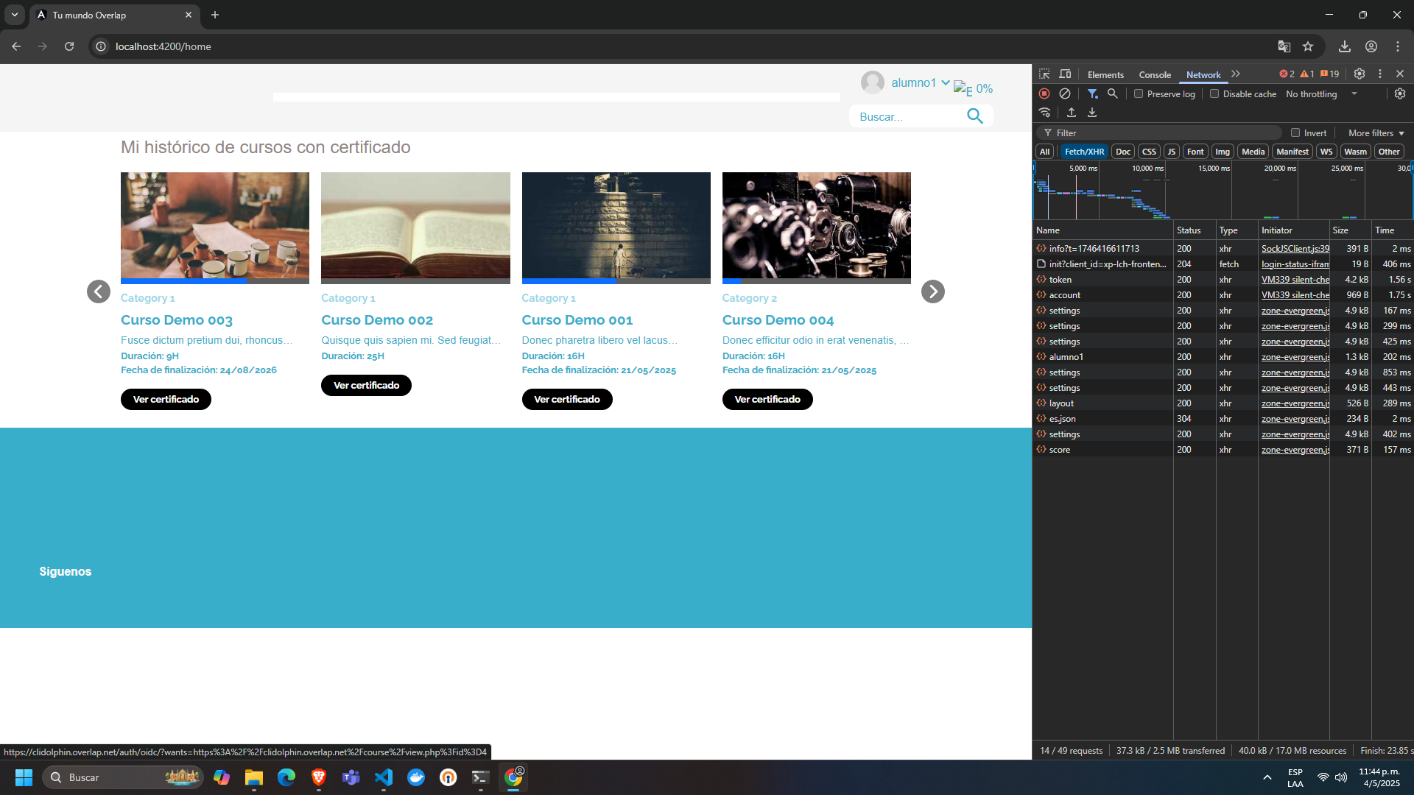Screen dimensions: 1414x795
Task: Select the Fetch/XHR filter chip
Action: tap(1084, 152)
